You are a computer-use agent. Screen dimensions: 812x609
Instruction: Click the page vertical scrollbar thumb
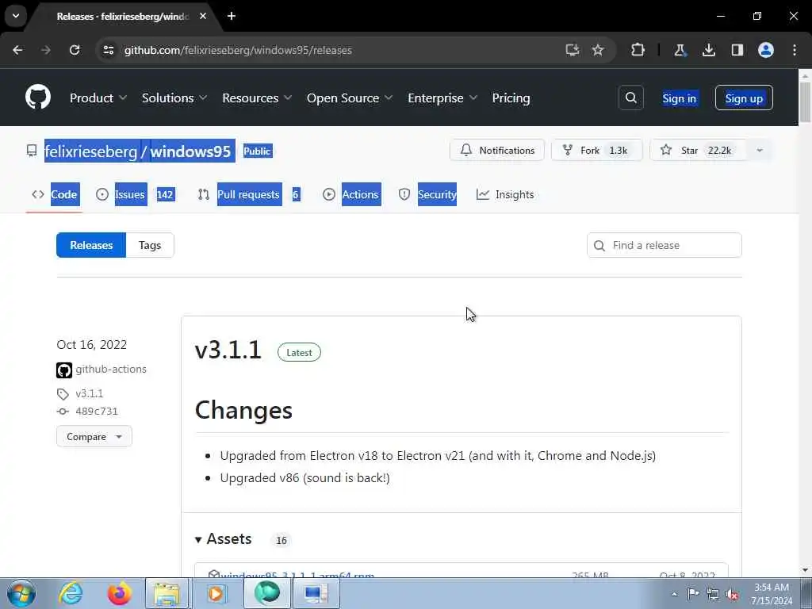click(x=805, y=102)
